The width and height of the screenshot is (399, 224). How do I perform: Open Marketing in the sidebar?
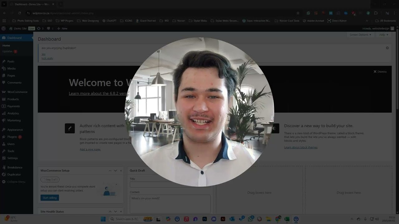pyautogui.click(x=14, y=120)
